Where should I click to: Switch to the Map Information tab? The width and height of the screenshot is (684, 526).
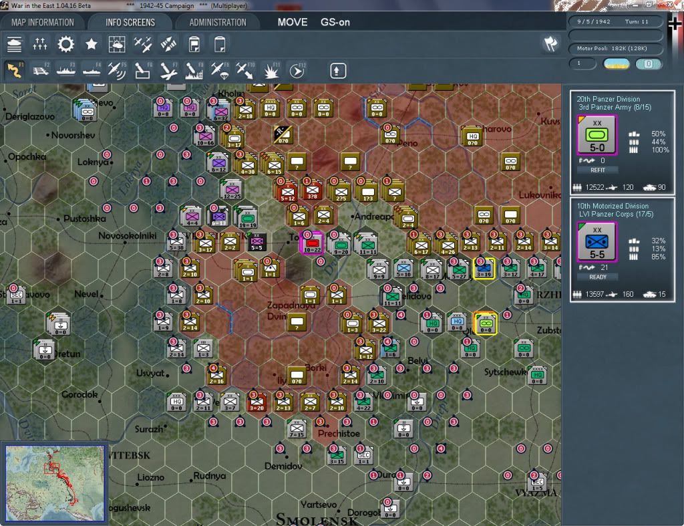pos(43,22)
